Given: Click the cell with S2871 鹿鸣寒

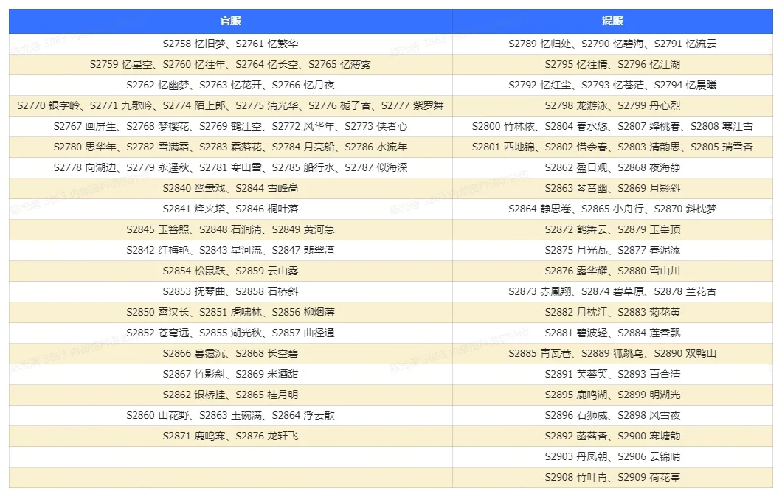Looking at the screenshot, I should pyautogui.click(x=230, y=437).
